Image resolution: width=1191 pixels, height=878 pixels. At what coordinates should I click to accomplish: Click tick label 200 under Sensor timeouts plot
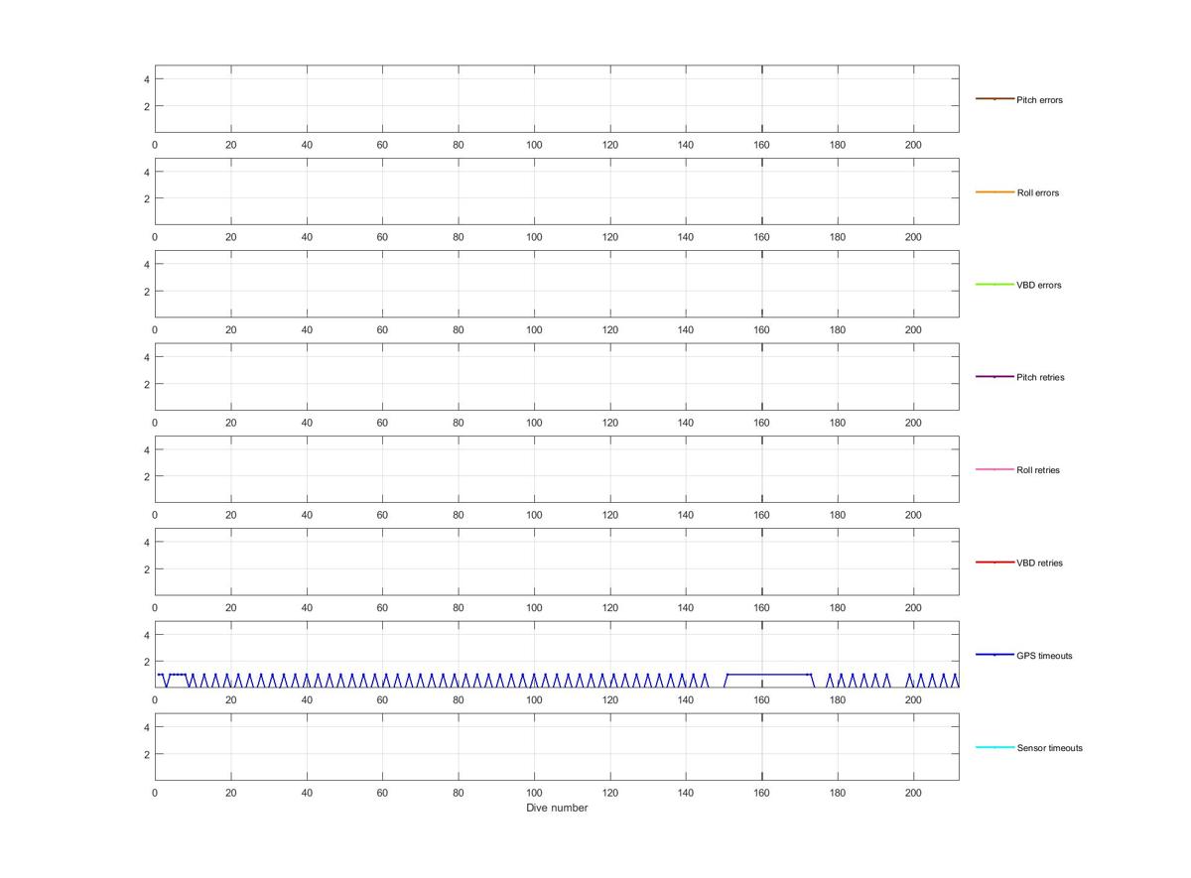[x=914, y=793]
